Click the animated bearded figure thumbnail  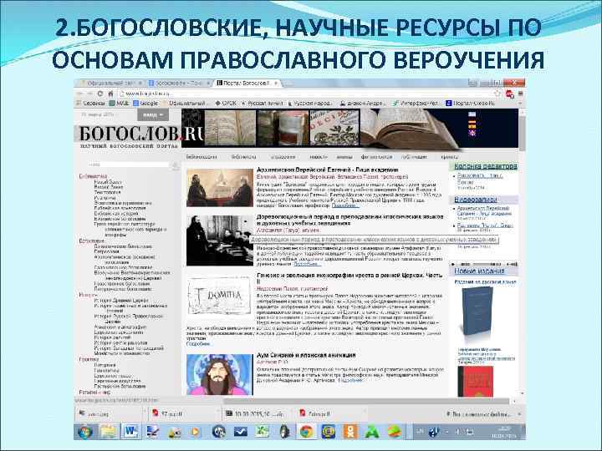[220, 374]
